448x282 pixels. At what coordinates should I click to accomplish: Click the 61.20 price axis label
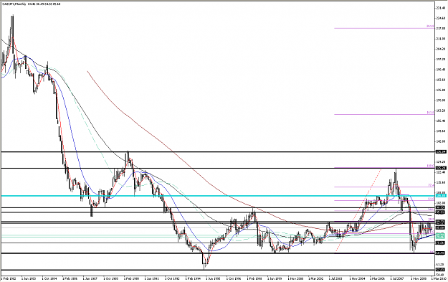[x=440, y=264]
